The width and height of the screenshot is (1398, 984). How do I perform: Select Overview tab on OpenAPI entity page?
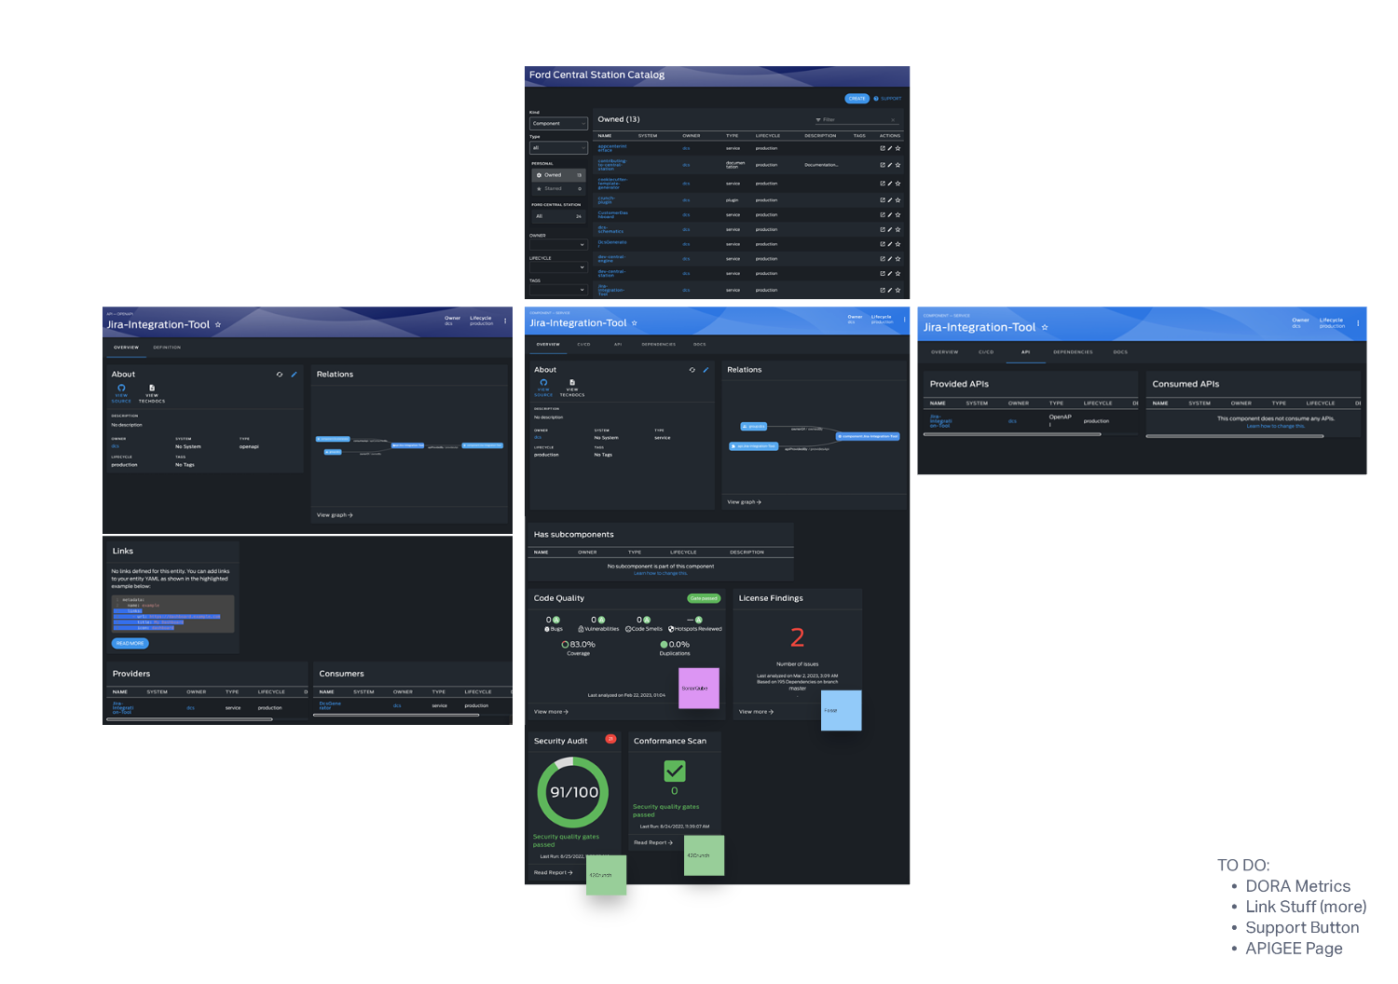pyautogui.click(x=126, y=348)
